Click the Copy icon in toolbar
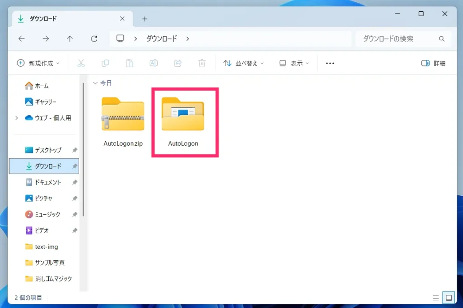 click(x=105, y=63)
